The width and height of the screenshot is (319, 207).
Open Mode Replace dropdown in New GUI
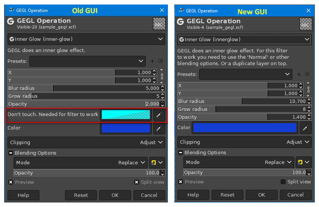tap(239, 162)
